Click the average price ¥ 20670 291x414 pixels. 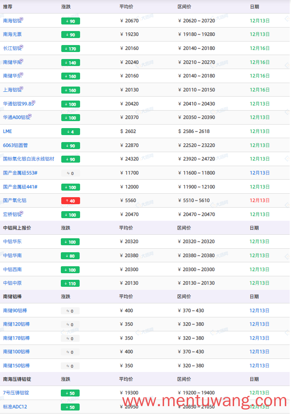129,21
